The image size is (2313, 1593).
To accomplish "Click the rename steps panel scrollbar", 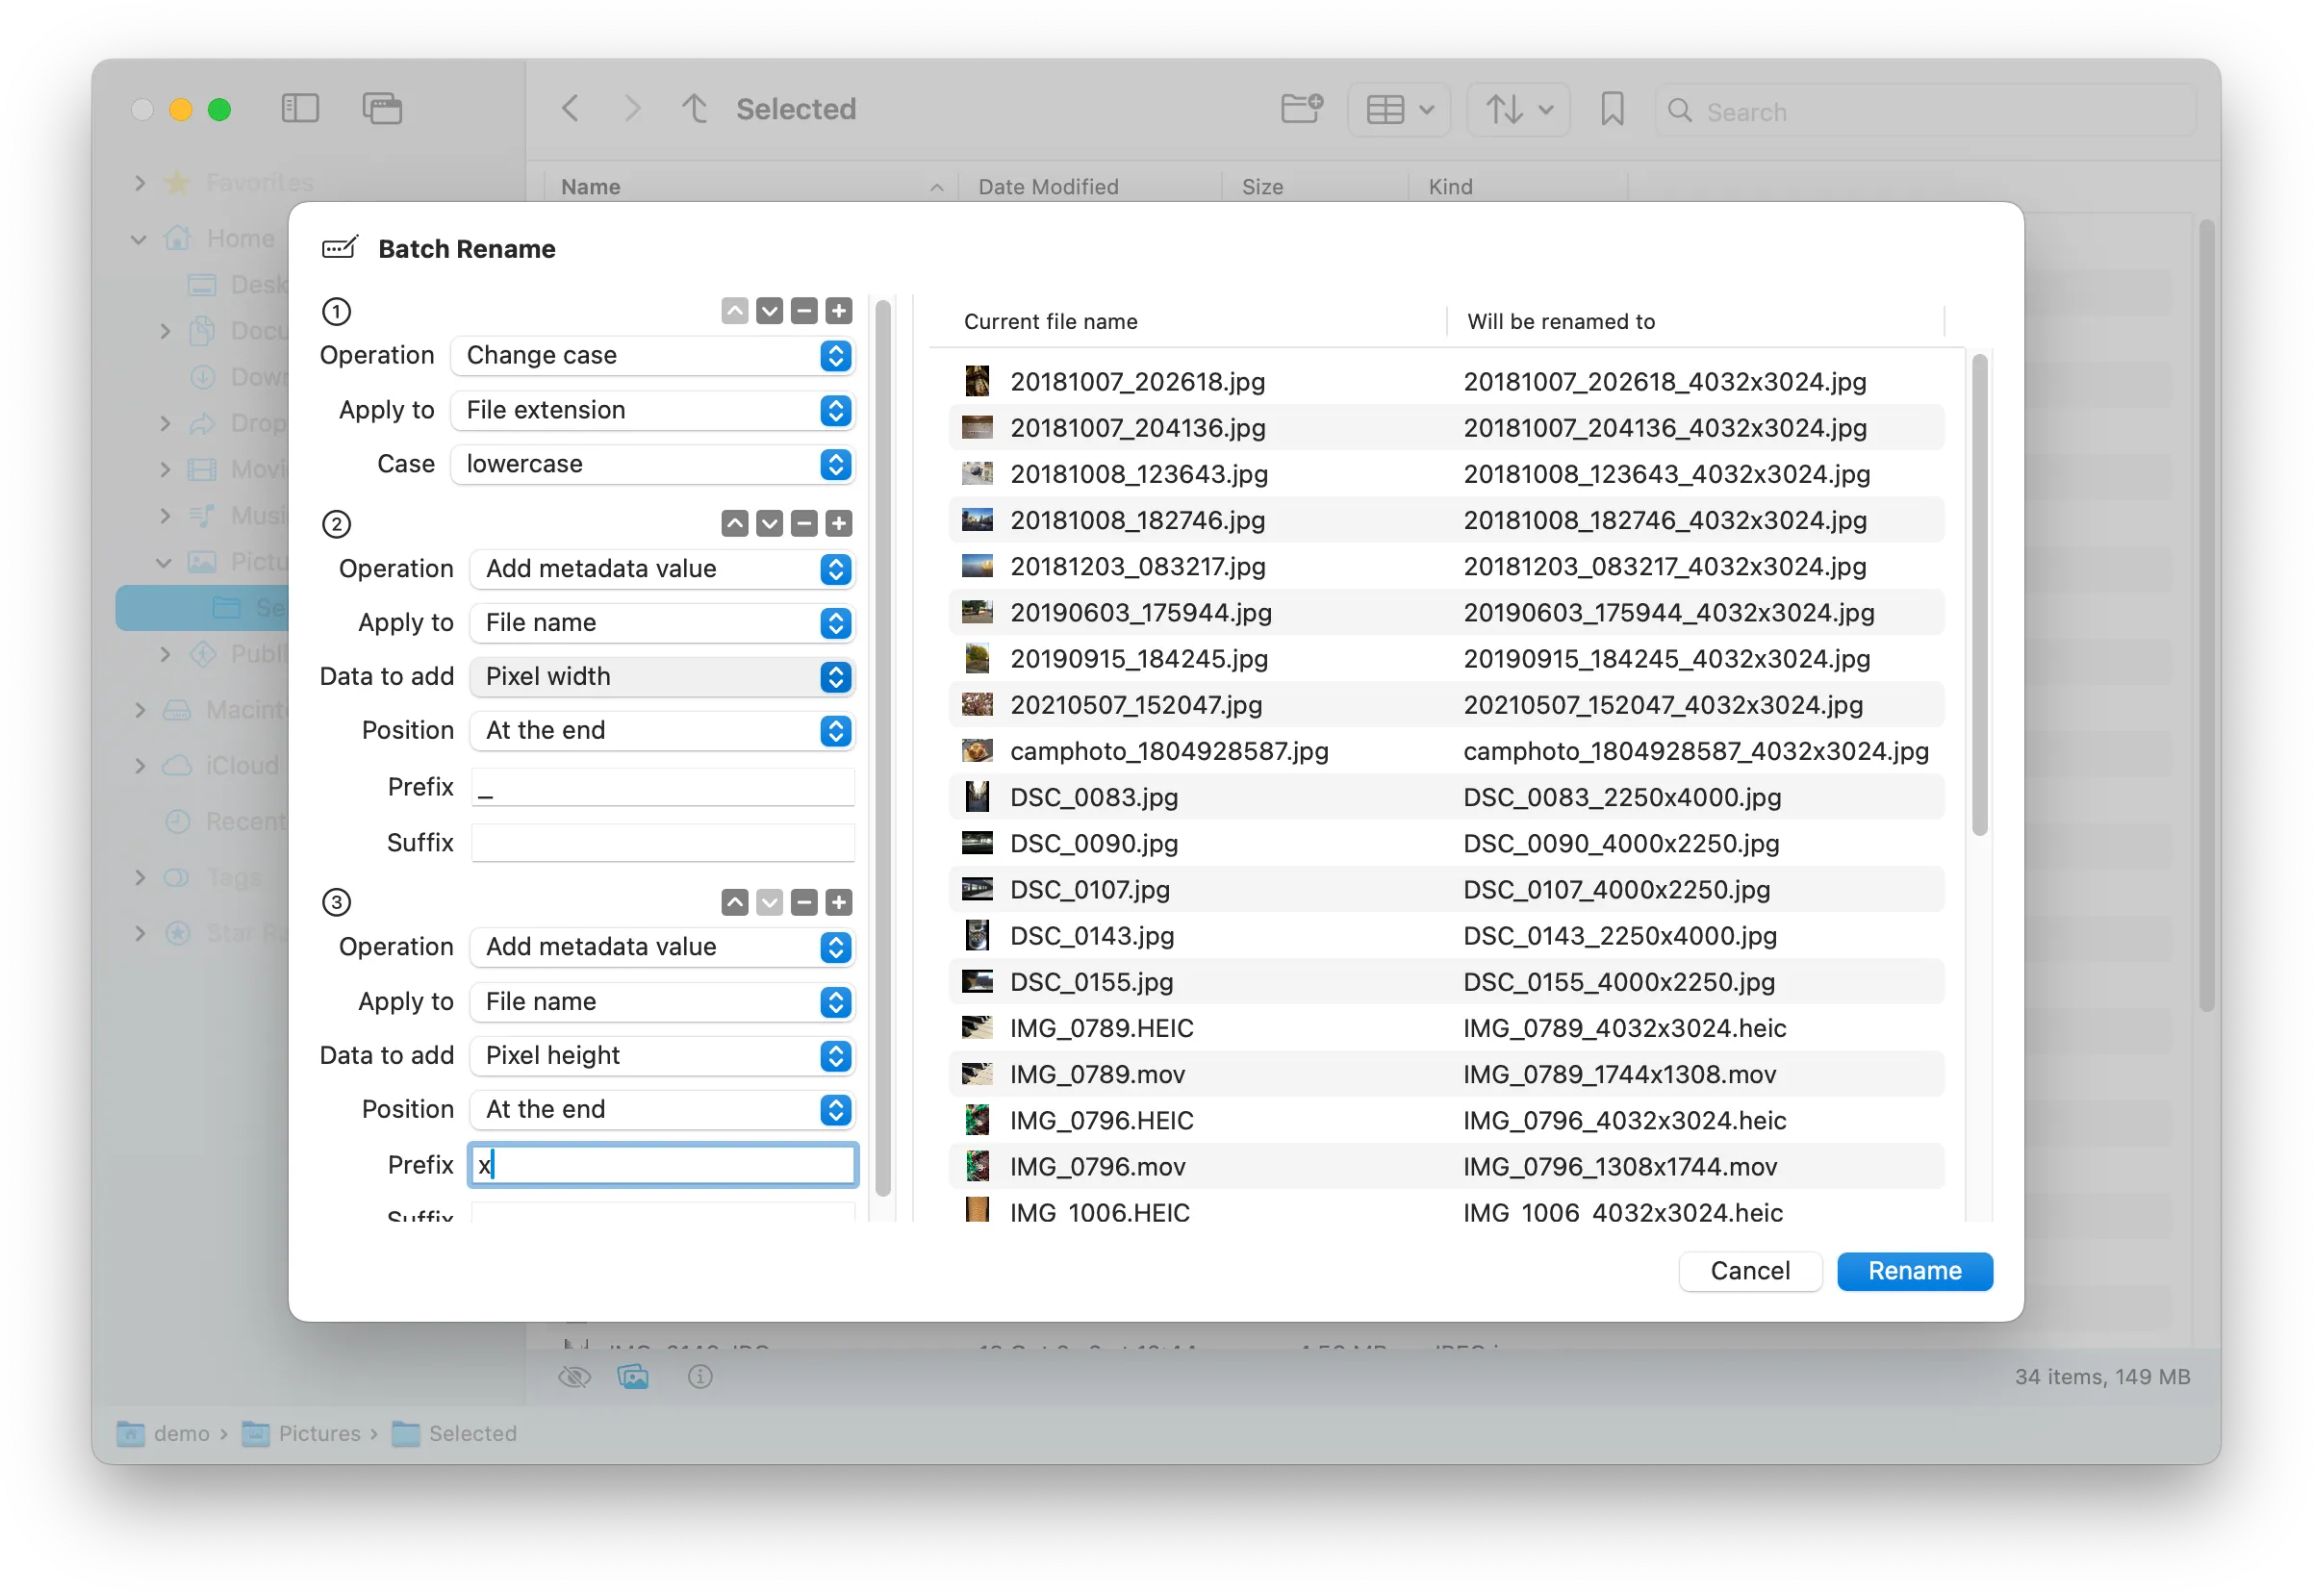I will pyautogui.click(x=882, y=748).
